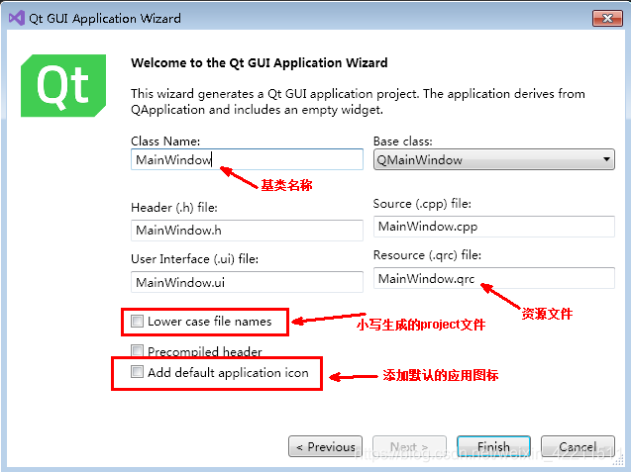Click the 'User Interface (.ui) file:' label
The height and width of the screenshot is (472, 631).
coord(195,259)
